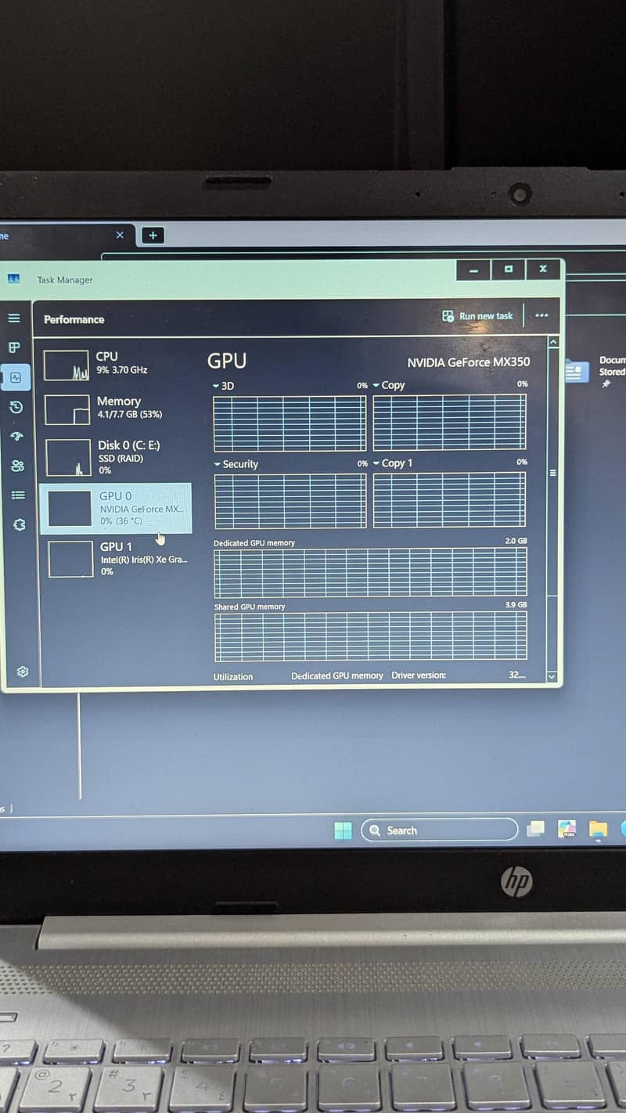Open the three-dot more options menu
The height and width of the screenshot is (1113, 626).
(x=541, y=315)
